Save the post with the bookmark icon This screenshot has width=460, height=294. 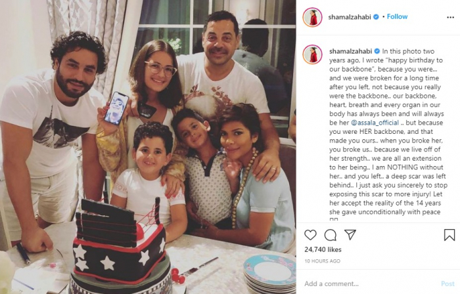449,235
